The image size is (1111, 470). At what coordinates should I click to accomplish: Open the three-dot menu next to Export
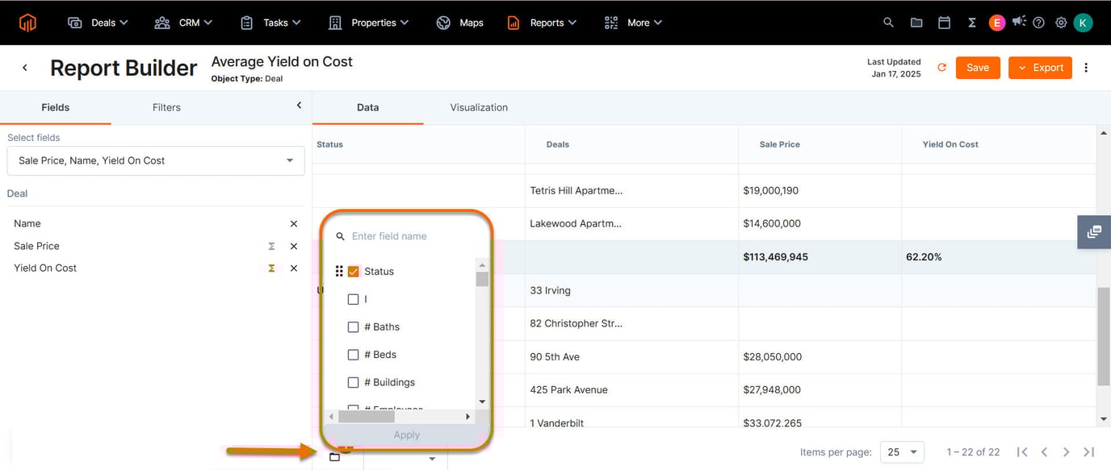pos(1086,68)
